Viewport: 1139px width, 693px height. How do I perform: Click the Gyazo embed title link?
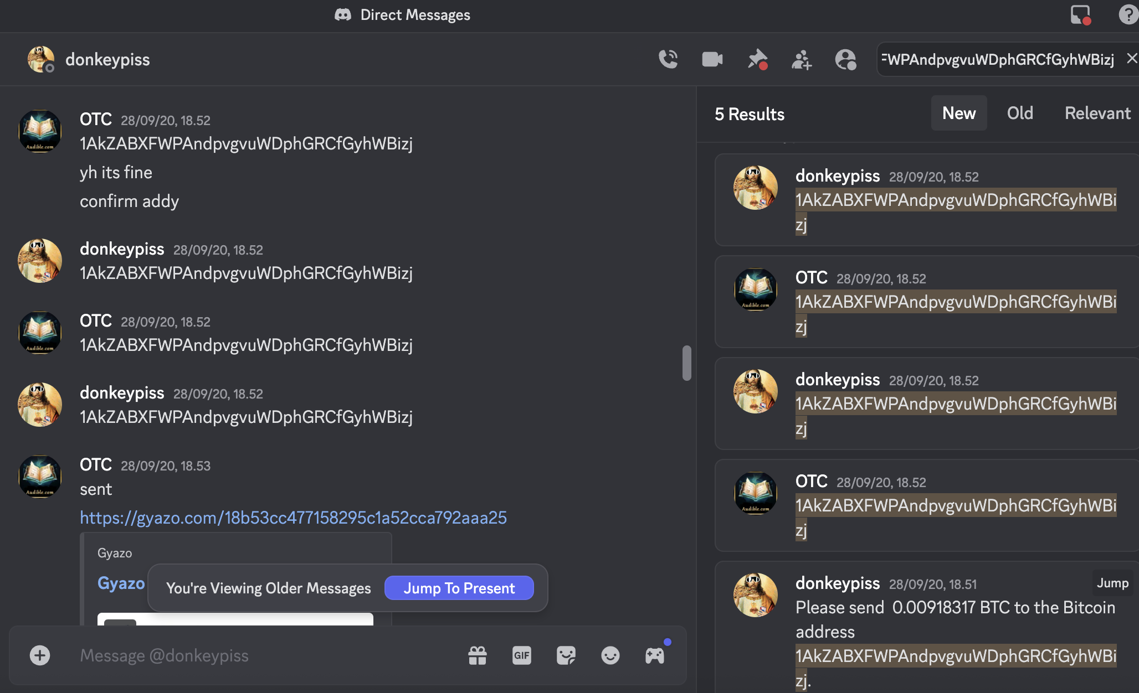[x=121, y=583]
